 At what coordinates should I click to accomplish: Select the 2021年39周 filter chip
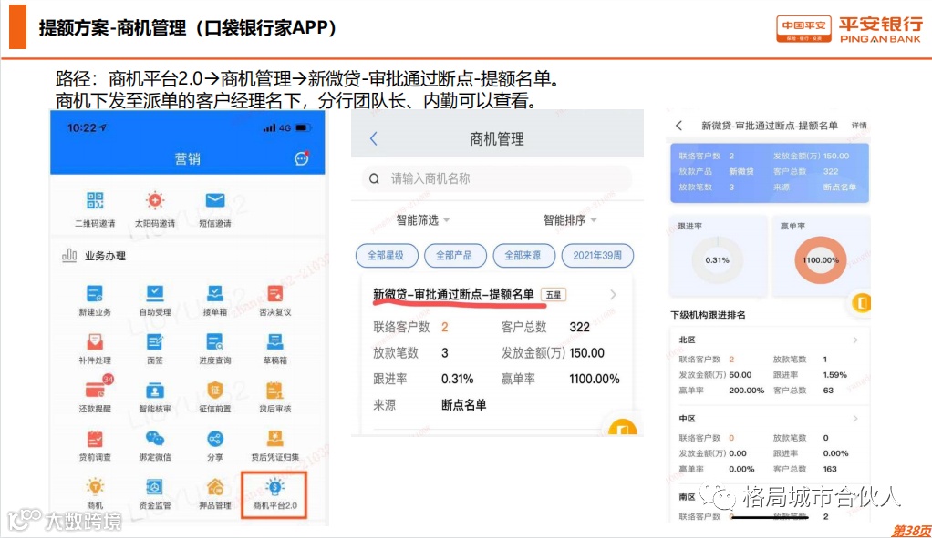point(597,256)
